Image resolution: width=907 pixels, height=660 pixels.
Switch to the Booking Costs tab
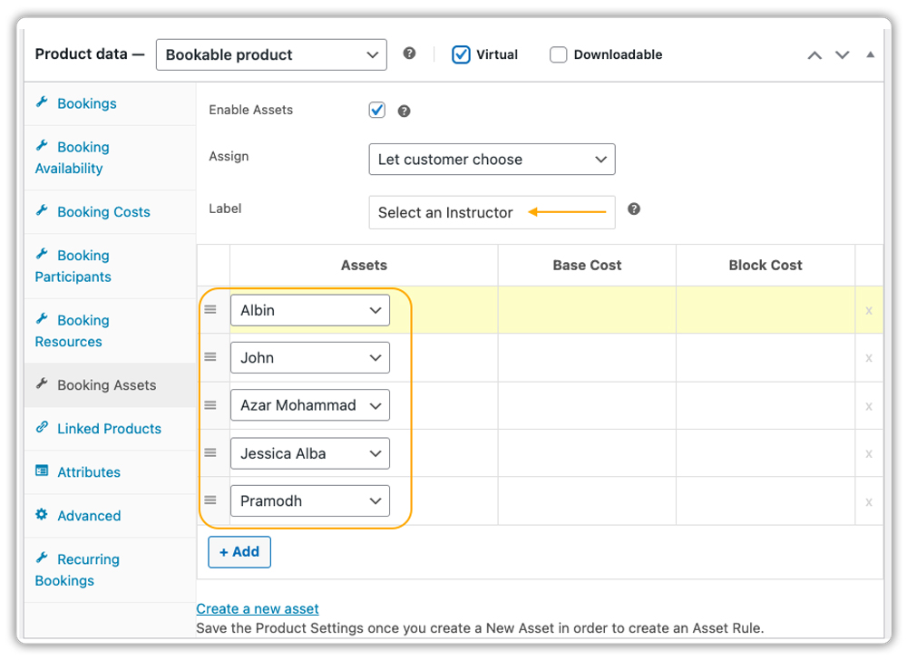(x=103, y=212)
